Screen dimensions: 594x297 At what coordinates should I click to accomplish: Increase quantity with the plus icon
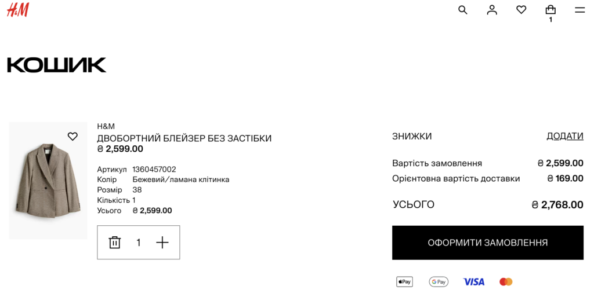pos(162,242)
